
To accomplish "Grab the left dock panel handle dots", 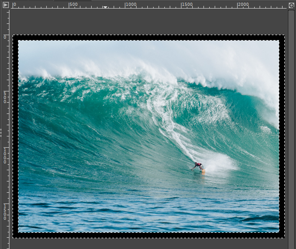I will click(1, 132).
